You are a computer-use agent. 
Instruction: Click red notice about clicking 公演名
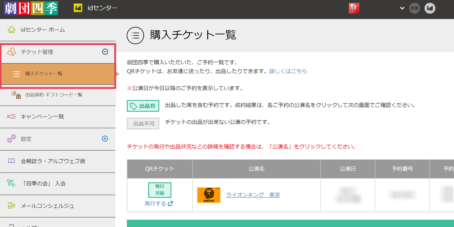click(x=241, y=146)
